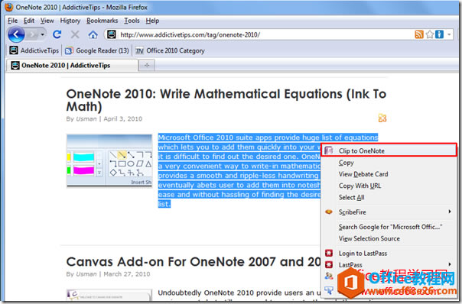
Task: Open the AddictiveTips bookmark
Action: click(x=34, y=50)
